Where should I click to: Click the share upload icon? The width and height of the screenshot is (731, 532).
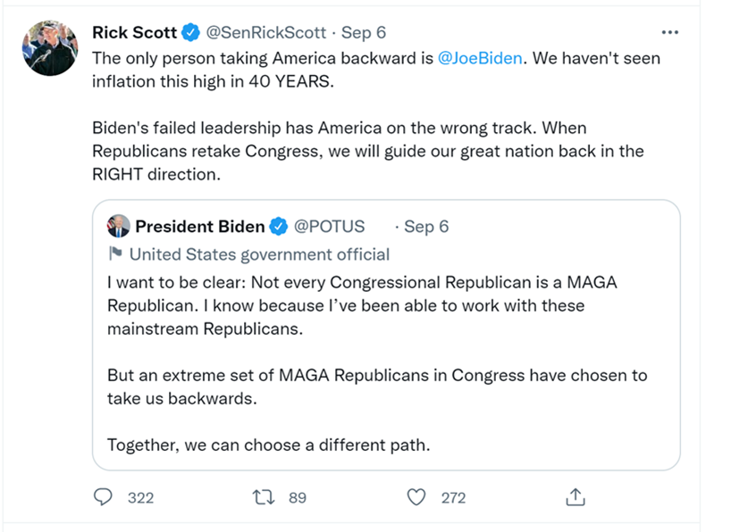pos(576,497)
